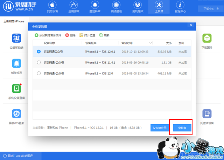Viewport: 224px width, 160px height.
Task: Click the 下载中心 button
Action: pos(211,9)
